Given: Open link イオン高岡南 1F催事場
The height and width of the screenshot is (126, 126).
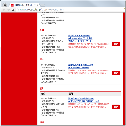Looking at the screenshot, I should 79,68.
